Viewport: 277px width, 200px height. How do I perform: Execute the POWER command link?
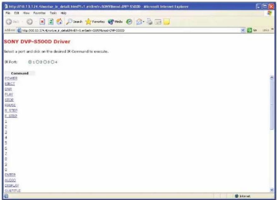[11, 78]
